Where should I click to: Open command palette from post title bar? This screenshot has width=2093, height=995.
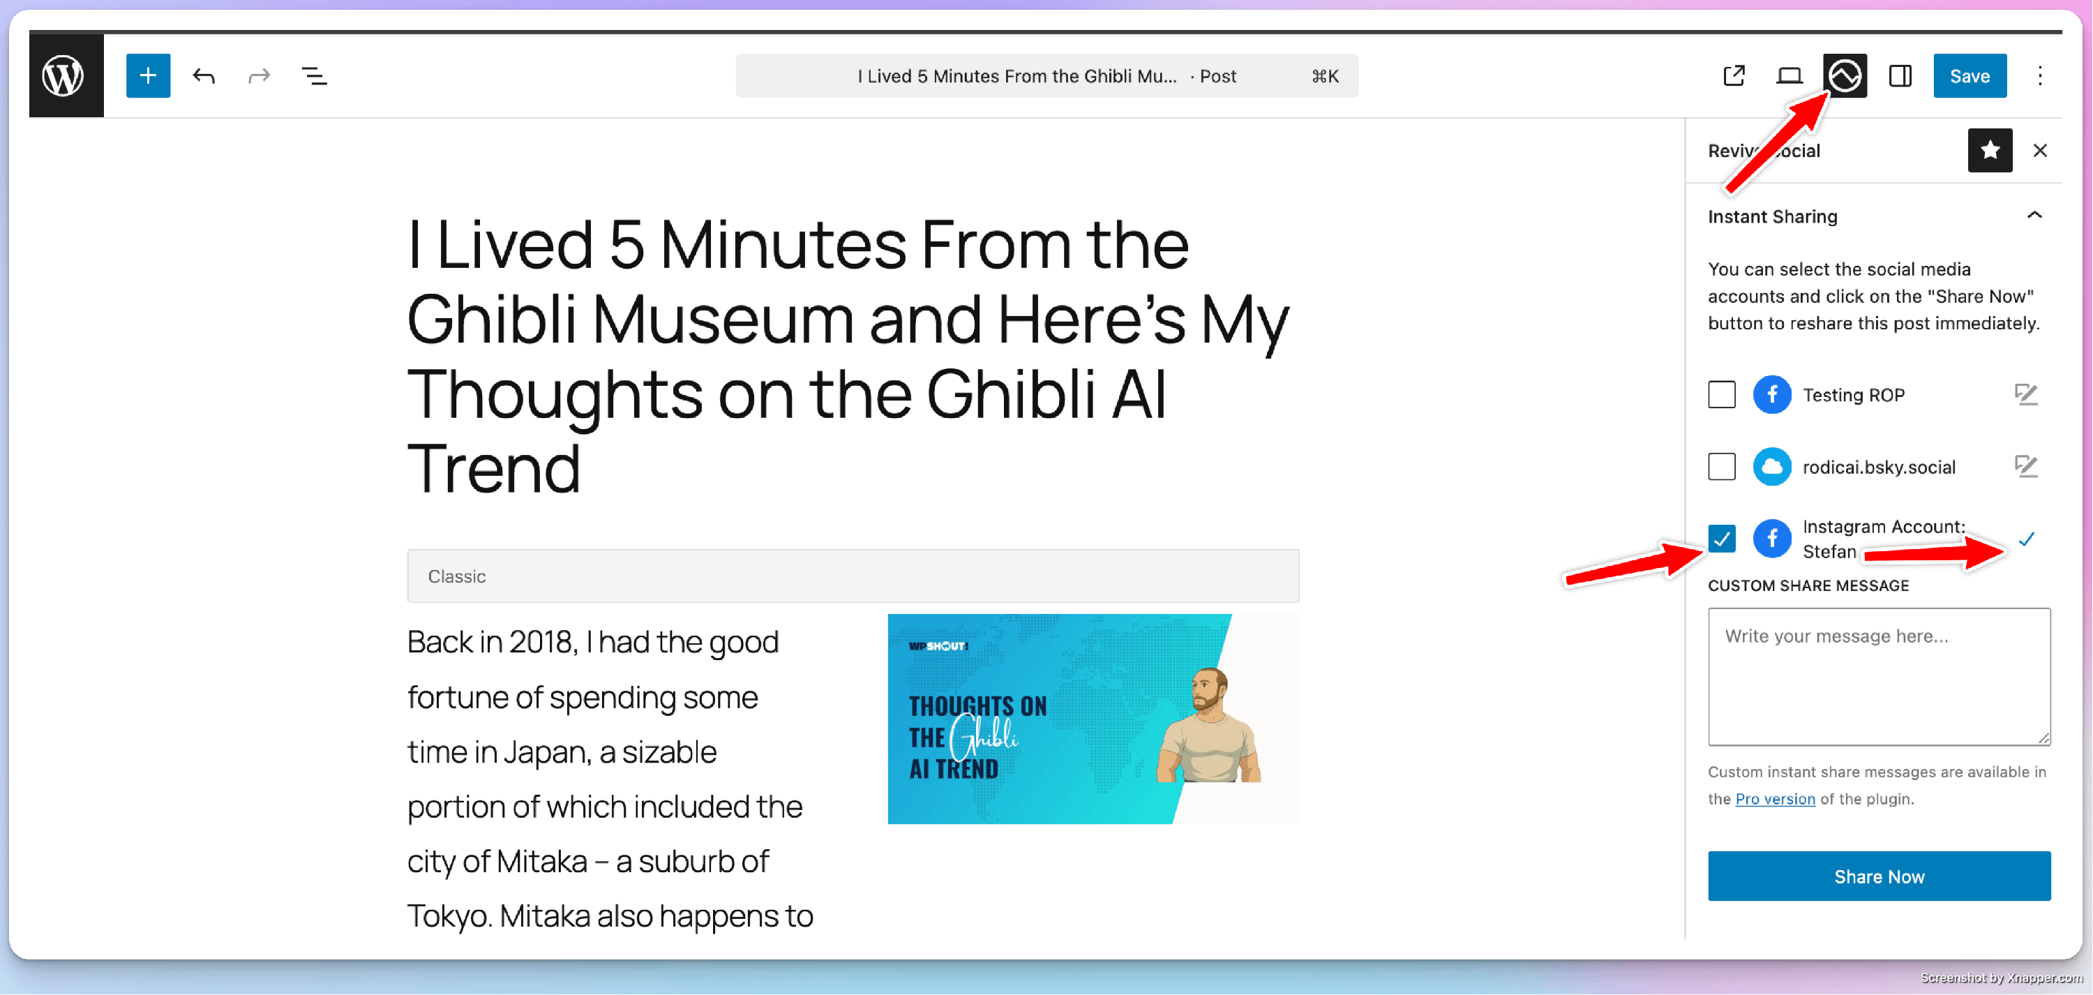(1046, 75)
